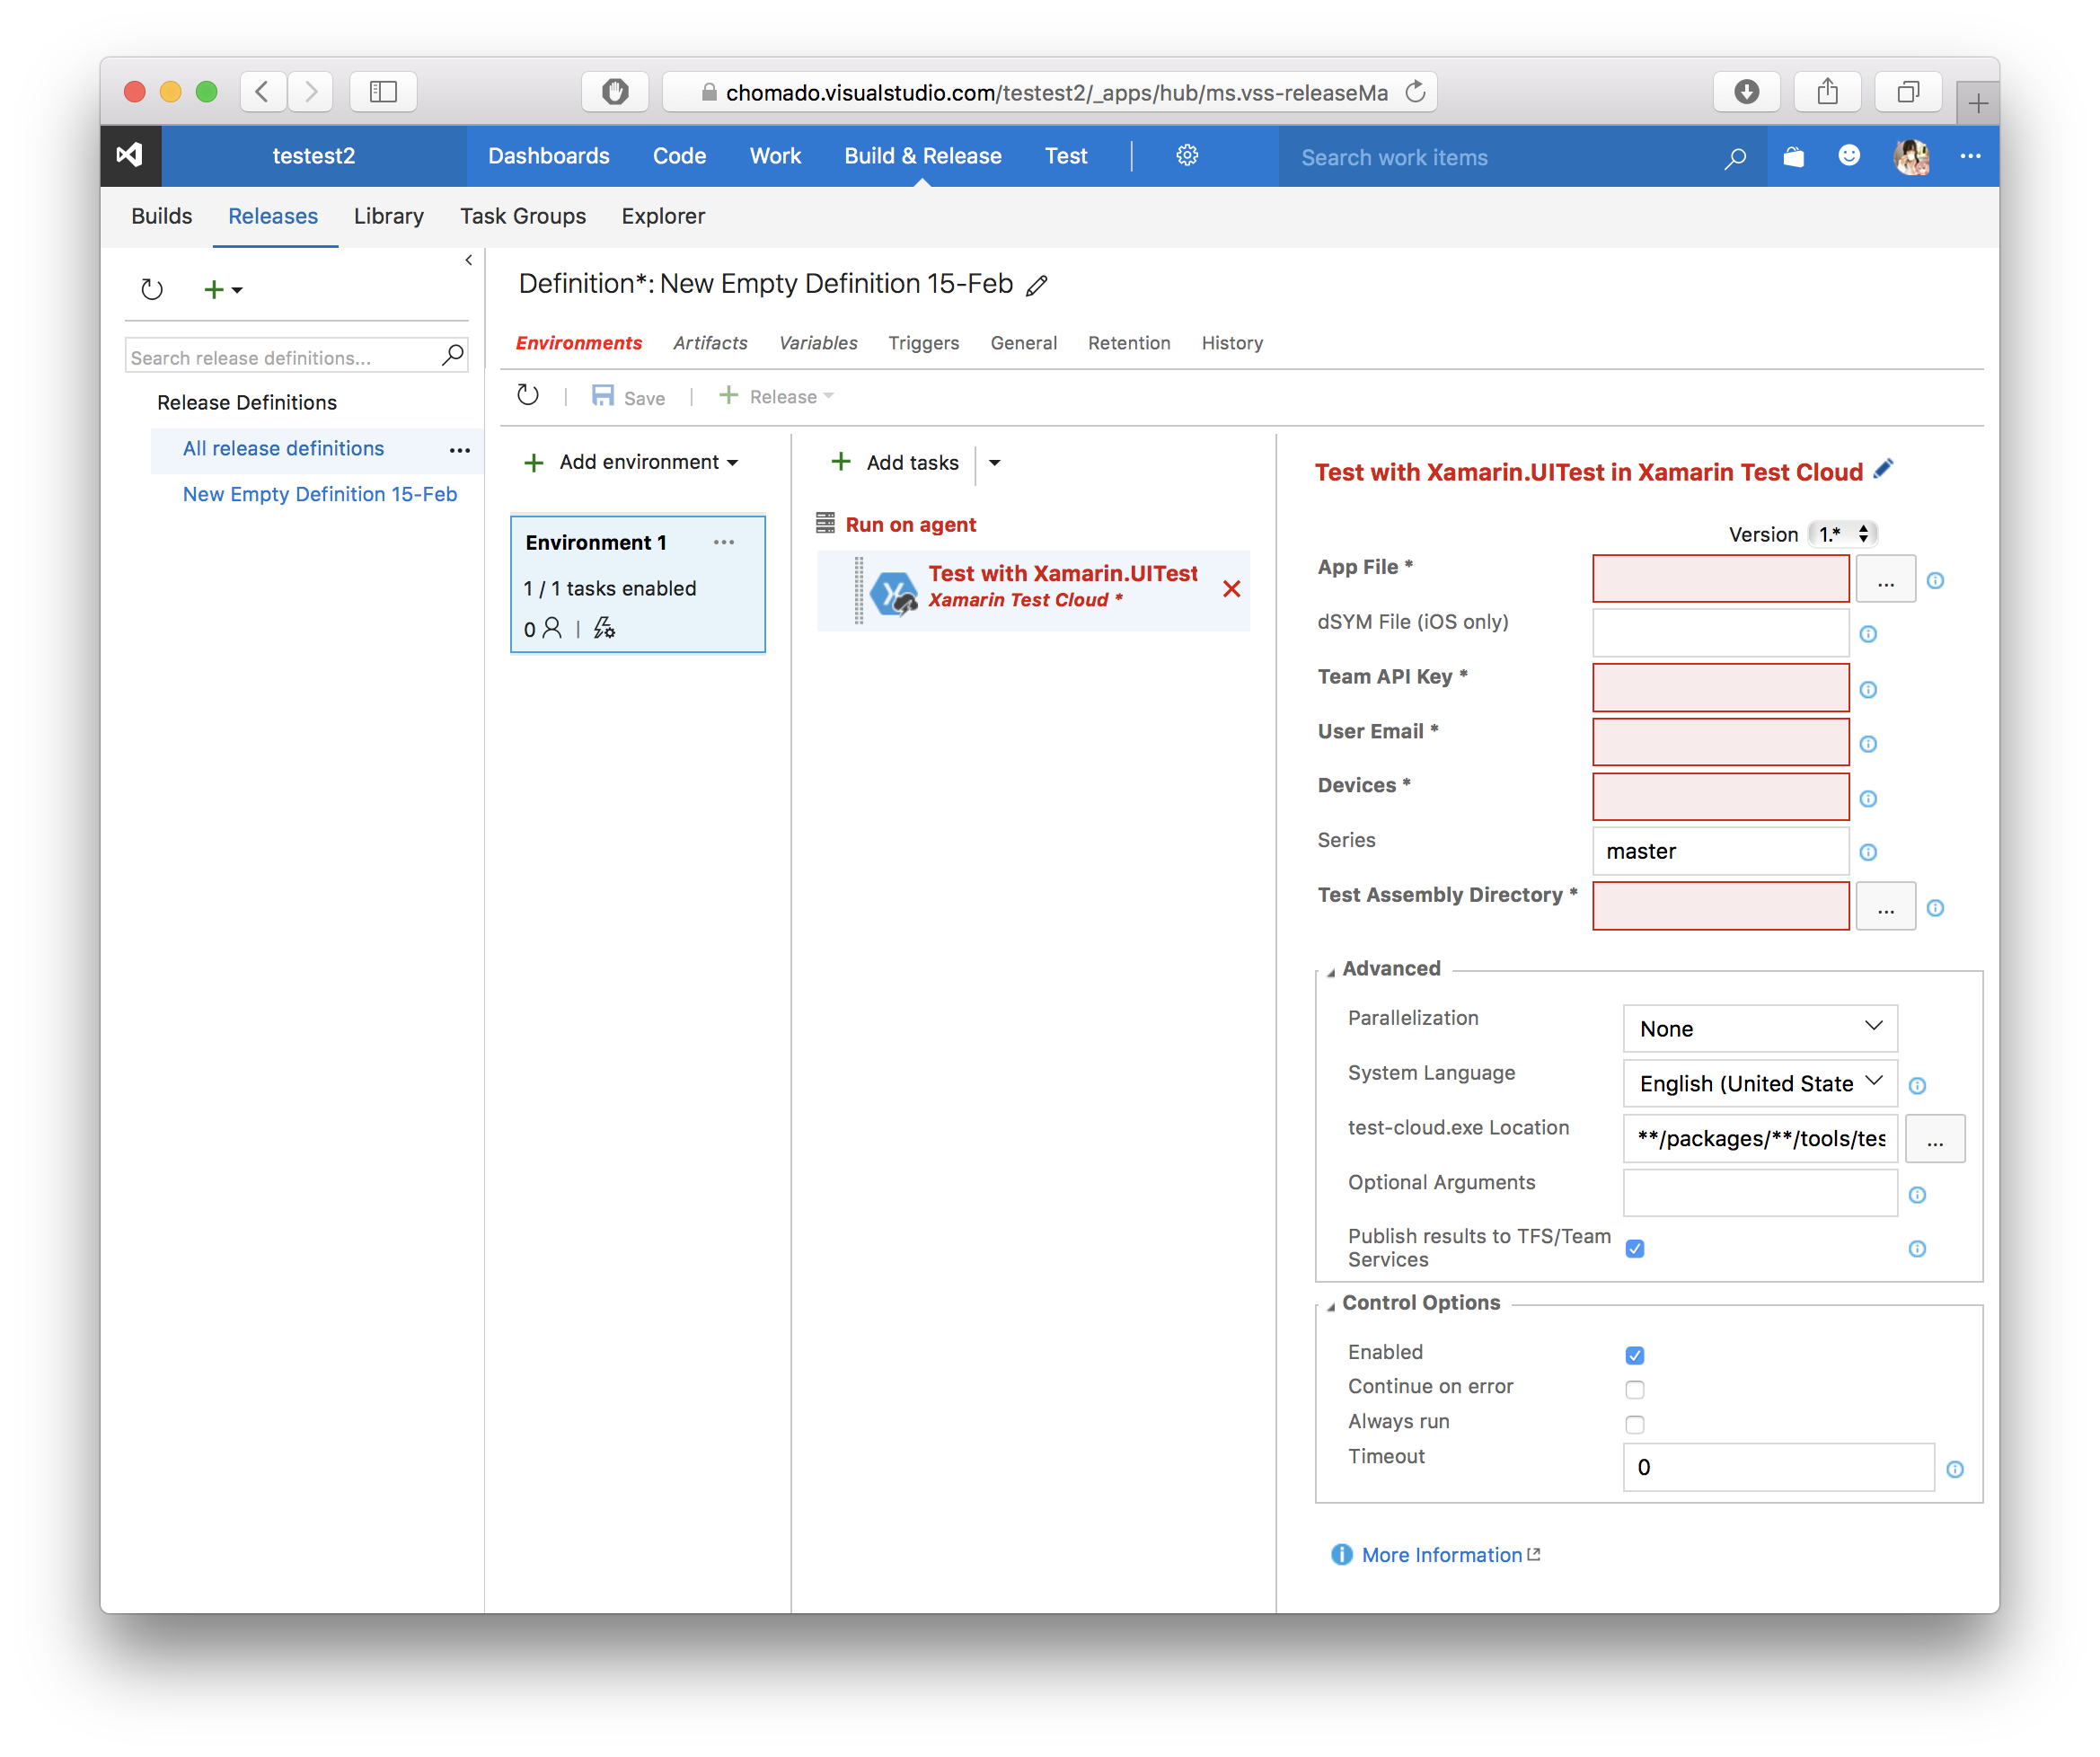Click the deployment conditions icon in Environment 1
Viewport: 2100px width, 1757px height.
click(x=604, y=628)
